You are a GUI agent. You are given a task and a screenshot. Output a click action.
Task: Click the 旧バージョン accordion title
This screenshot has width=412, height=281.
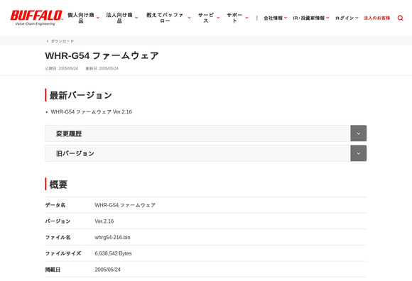[x=75, y=153]
